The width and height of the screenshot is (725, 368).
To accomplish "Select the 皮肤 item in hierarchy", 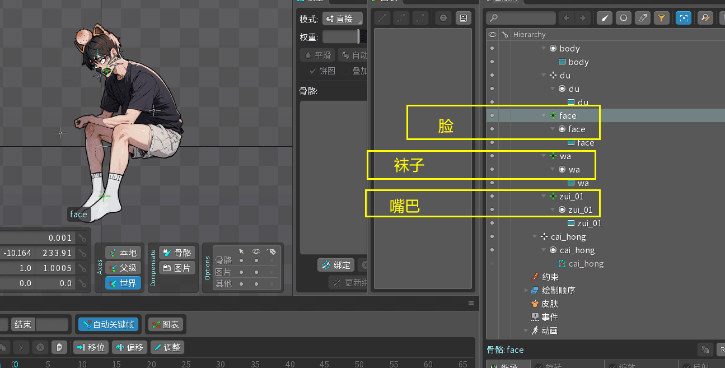I will pyautogui.click(x=549, y=304).
